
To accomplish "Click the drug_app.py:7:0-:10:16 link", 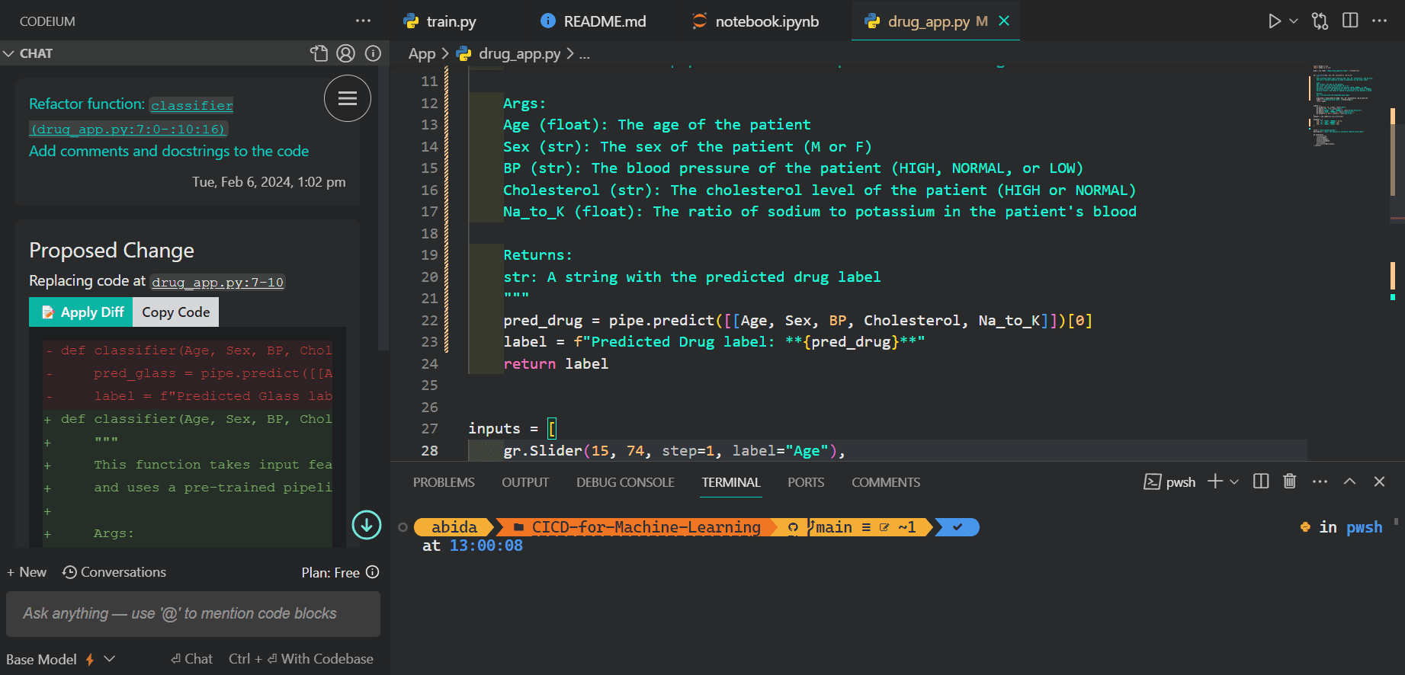I will click(128, 130).
